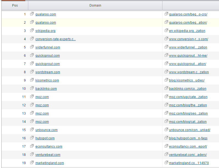This screenshot has height=168, width=219.
Task: Click external-link icon next to conversion-rate-experts domain
Action: (x=32, y=39)
